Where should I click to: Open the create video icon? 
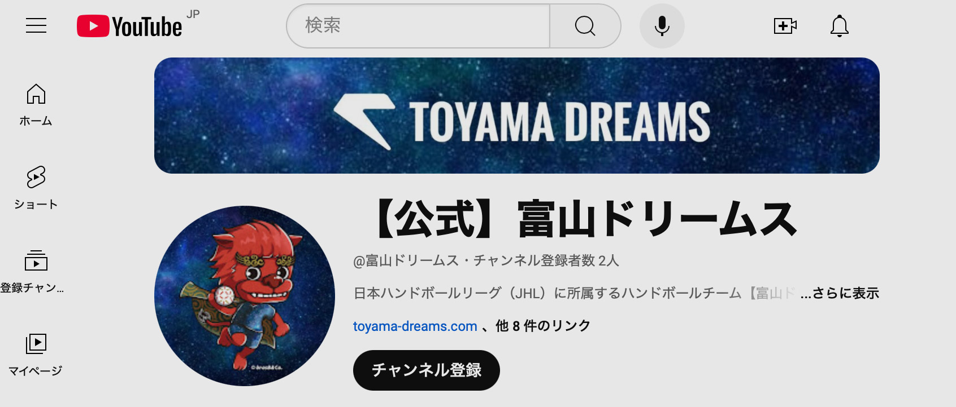tap(785, 26)
